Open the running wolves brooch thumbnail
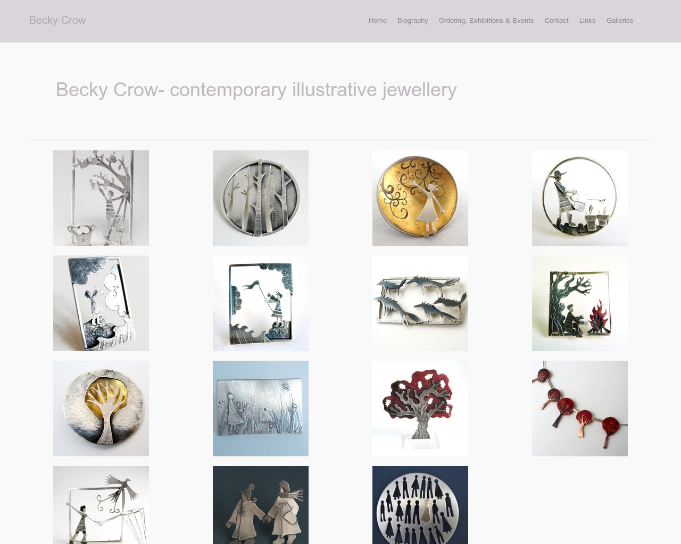This screenshot has height=544, width=681. point(420,303)
